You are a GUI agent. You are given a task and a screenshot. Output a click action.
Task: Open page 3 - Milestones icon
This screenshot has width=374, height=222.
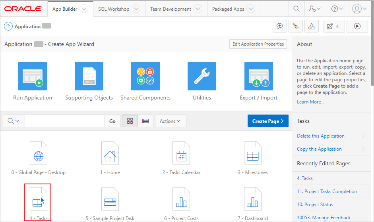253,153
